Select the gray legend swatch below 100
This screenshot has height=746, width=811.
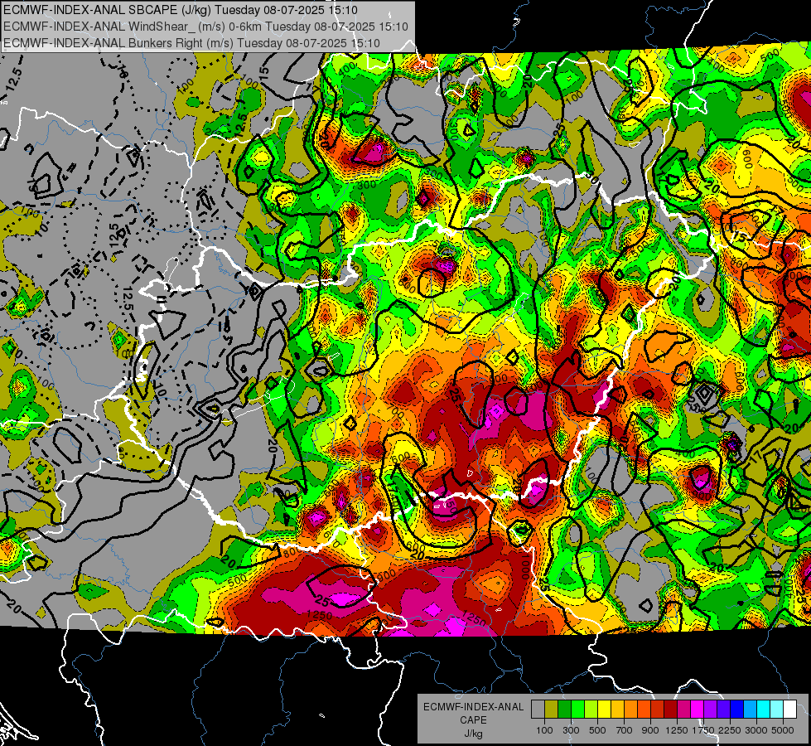point(538,709)
